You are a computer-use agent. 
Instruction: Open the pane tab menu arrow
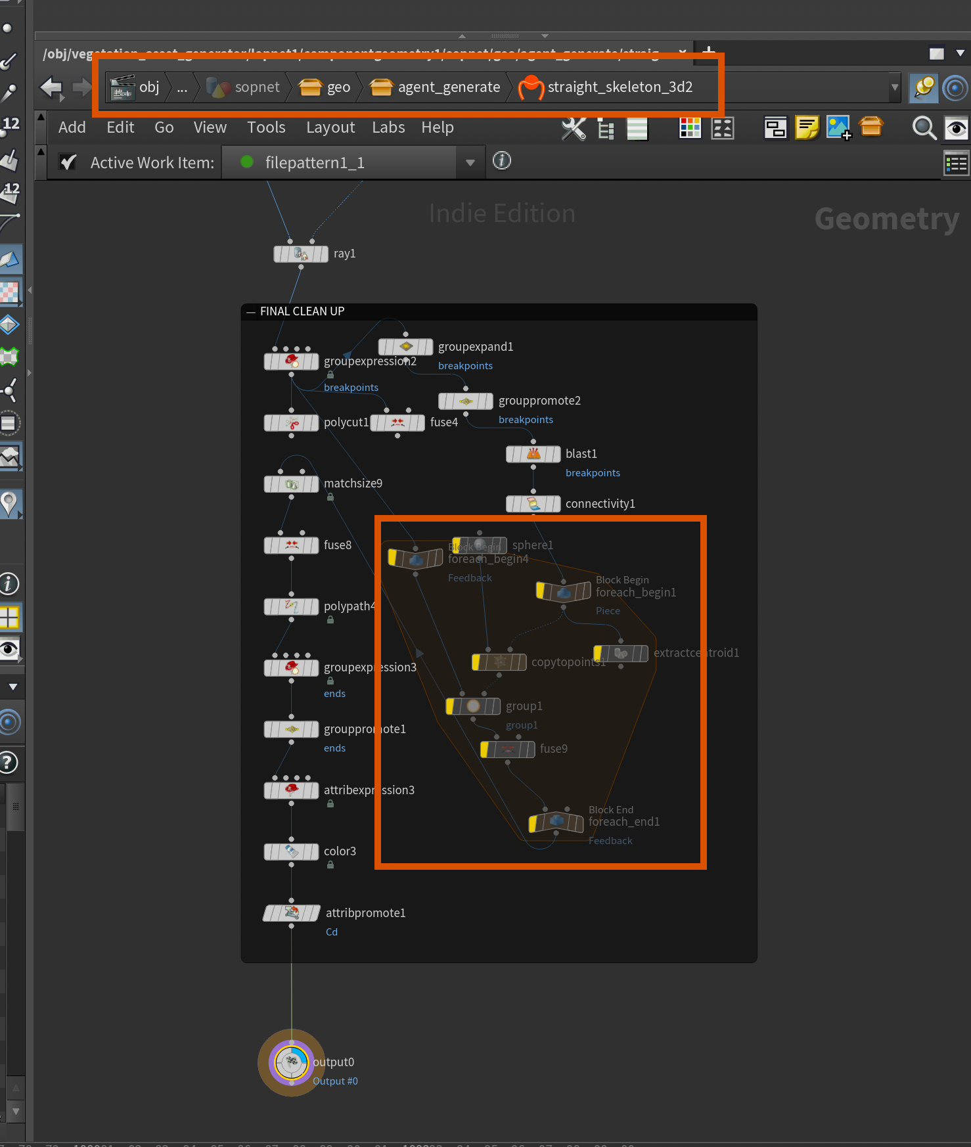point(960,53)
